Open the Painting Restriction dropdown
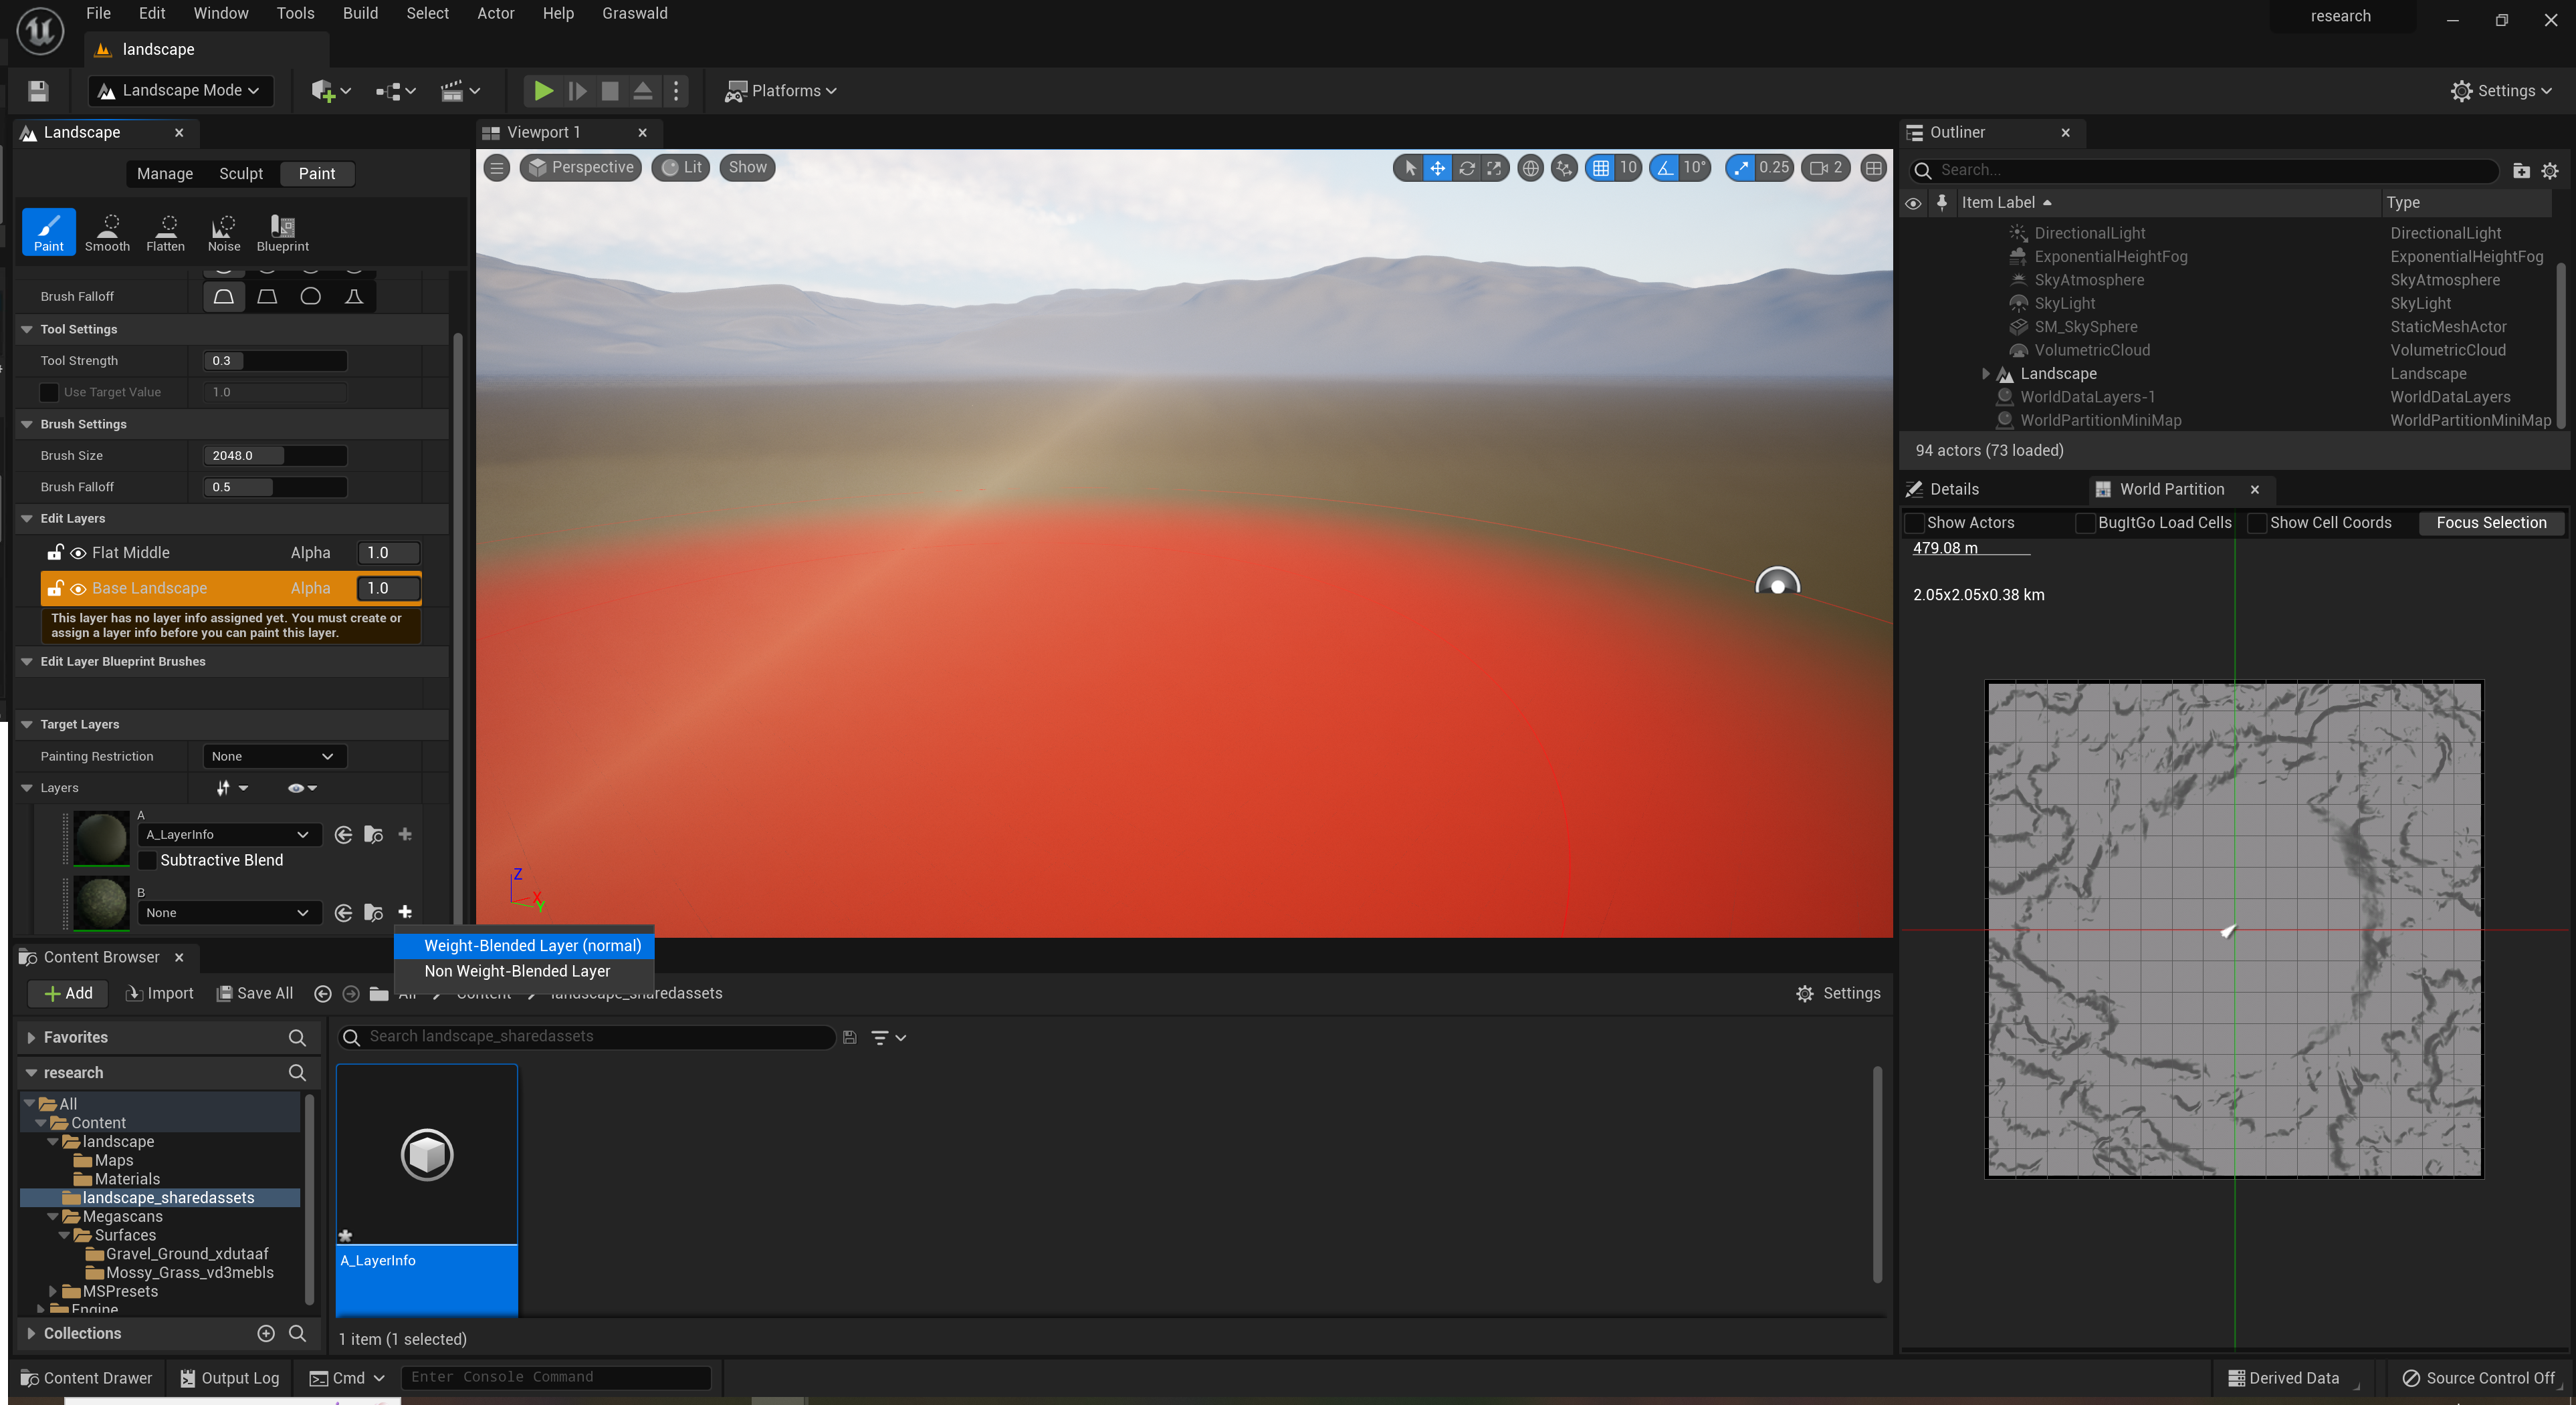Image resolution: width=2576 pixels, height=1405 pixels. click(274, 757)
